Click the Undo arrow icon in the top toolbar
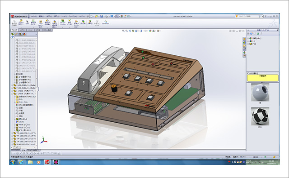Viewport: 289px width, 178px height. pyautogui.click(x=112, y=16)
